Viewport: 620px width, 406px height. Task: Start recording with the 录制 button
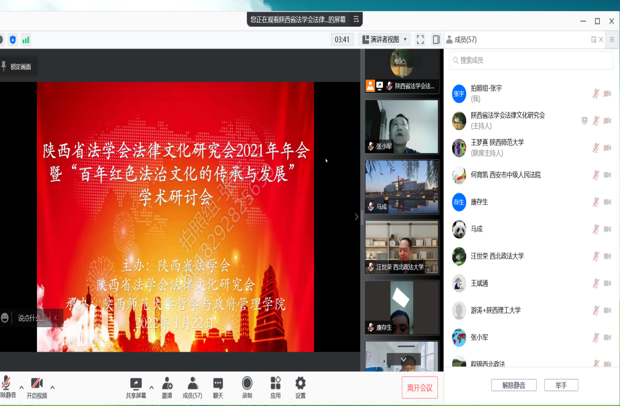click(x=247, y=387)
